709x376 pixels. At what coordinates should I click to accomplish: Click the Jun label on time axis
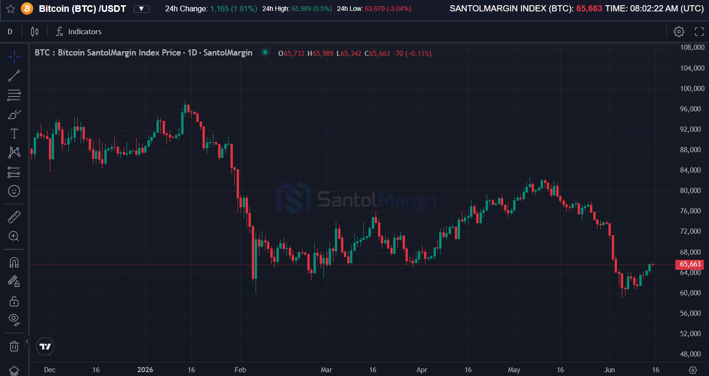(x=610, y=370)
